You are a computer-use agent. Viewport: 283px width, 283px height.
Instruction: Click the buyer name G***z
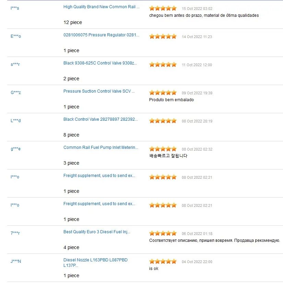pos(16,93)
